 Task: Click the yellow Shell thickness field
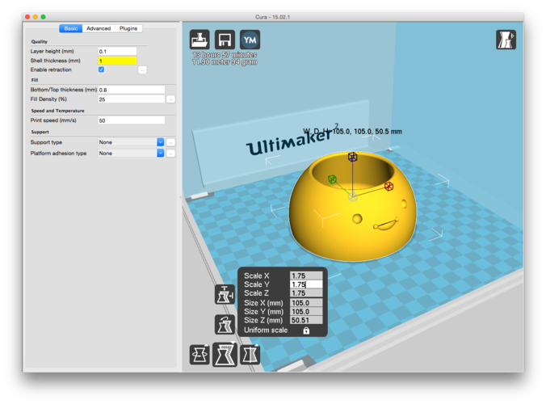(x=117, y=61)
